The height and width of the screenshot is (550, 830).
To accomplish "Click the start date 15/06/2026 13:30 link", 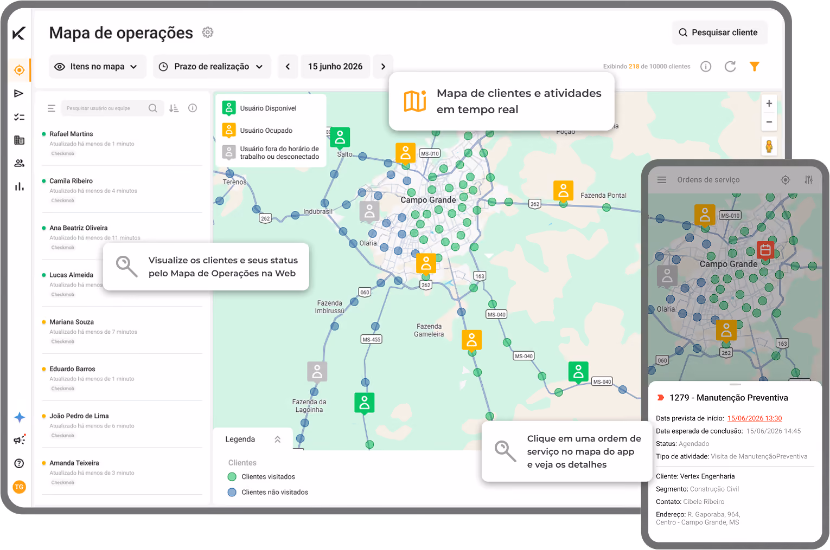I will coord(755,418).
